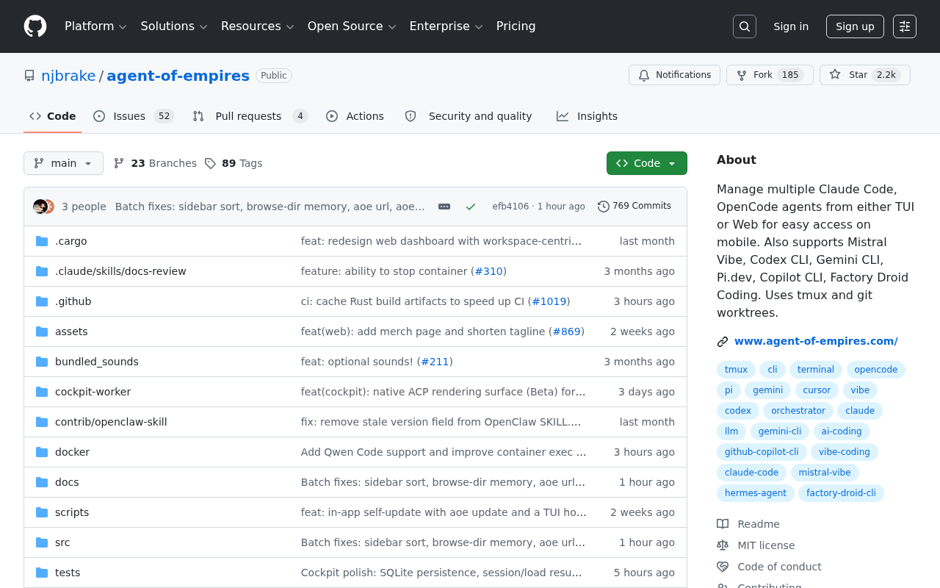
Task: Open the Platform dropdown menu
Action: pyautogui.click(x=95, y=26)
